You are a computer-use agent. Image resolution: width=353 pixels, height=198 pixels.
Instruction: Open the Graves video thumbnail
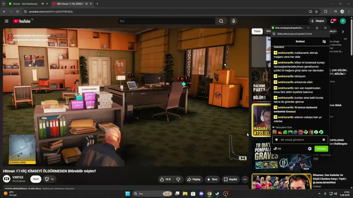(x=282, y=155)
